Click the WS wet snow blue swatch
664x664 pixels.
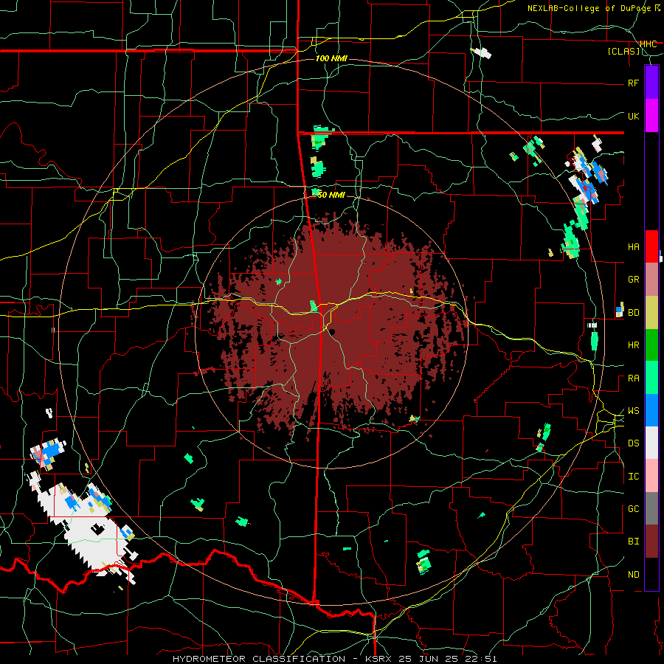click(651, 410)
